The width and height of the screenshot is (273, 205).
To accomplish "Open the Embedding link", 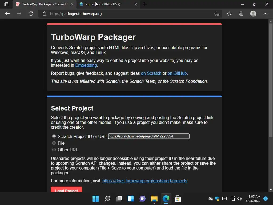I will coord(86,65).
